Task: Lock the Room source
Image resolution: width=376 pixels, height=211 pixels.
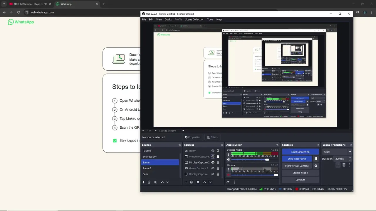Action: click(218, 151)
